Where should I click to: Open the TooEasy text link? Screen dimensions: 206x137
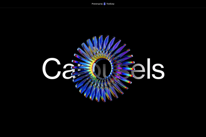tap(110, 4)
